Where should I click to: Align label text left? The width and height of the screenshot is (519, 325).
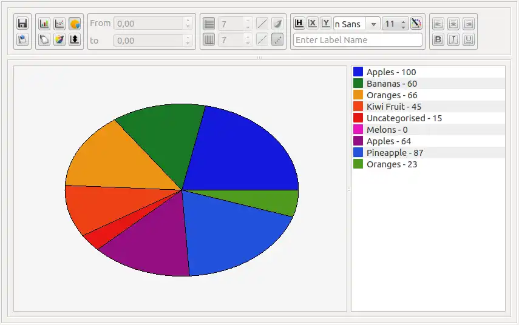click(x=438, y=24)
